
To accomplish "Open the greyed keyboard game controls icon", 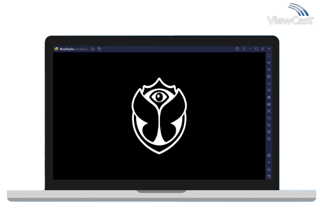I will click(x=269, y=83).
